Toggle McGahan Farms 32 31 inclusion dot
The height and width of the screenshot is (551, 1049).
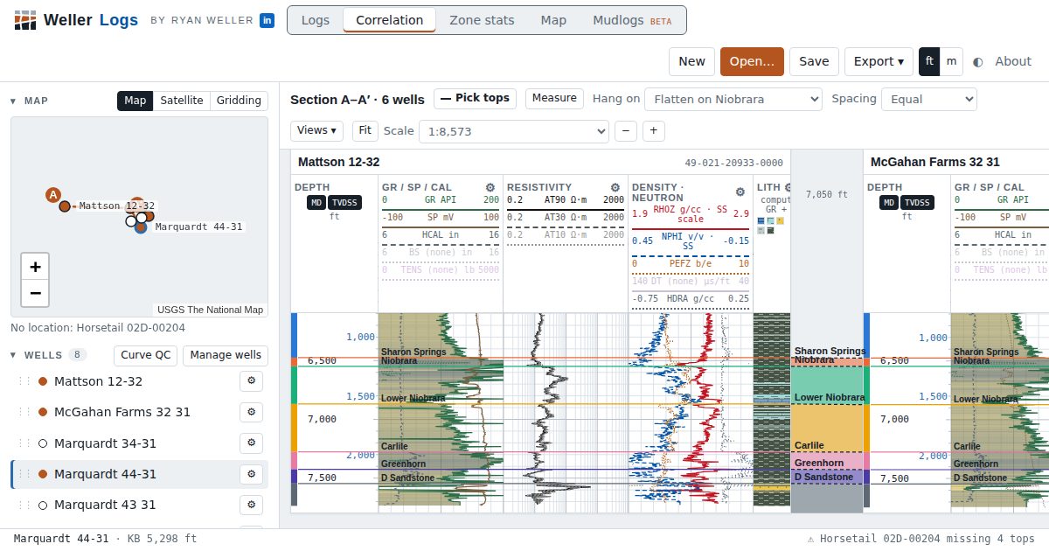(x=42, y=412)
